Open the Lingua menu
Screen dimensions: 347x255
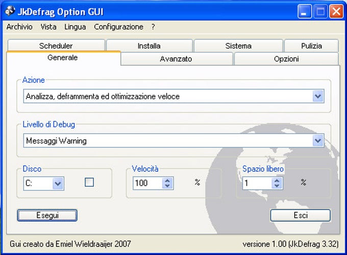pyautogui.click(x=75, y=27)
